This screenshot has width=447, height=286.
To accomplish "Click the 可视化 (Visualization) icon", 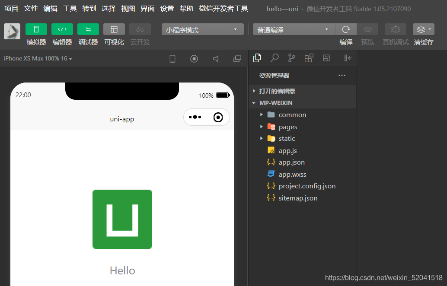I will [x=114, y=29].
